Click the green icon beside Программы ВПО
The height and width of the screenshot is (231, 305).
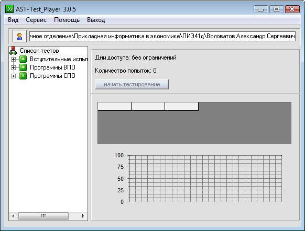[x=23, y=67]
